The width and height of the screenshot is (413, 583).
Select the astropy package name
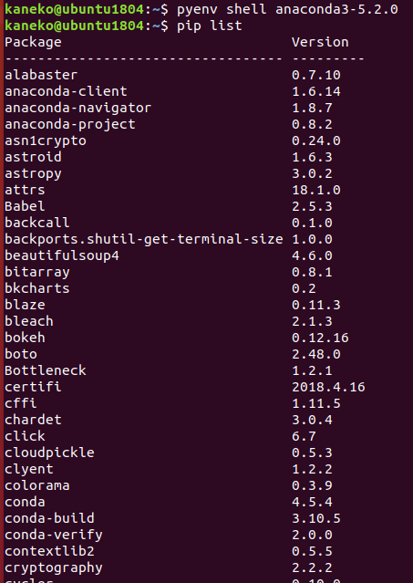click(x=33, y=173)
